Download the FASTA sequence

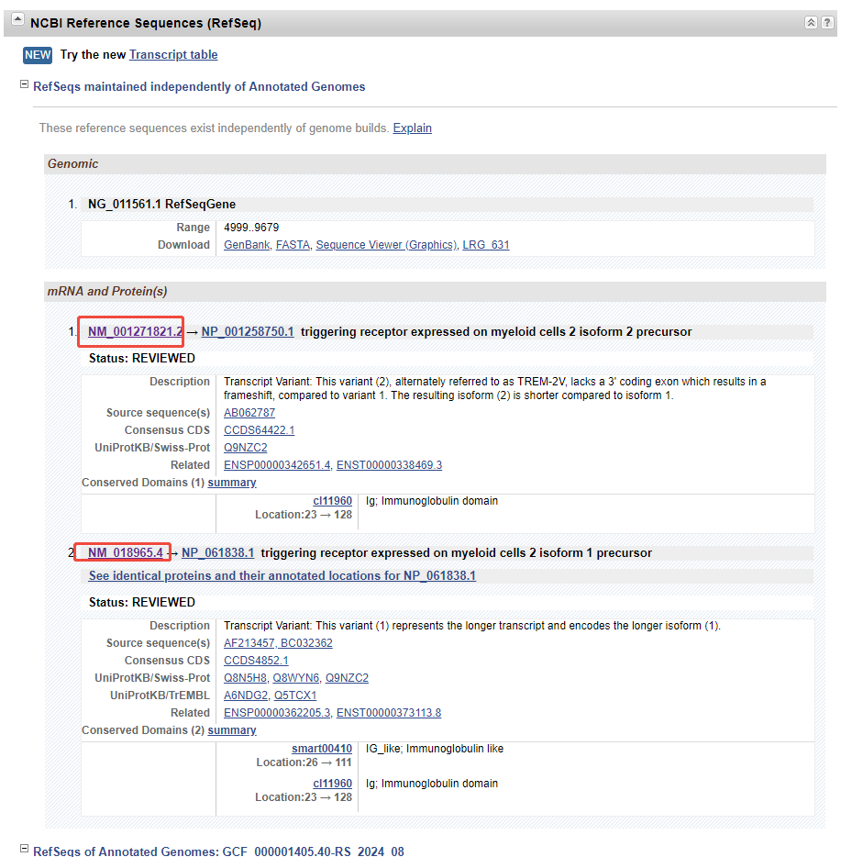point(293,245)
